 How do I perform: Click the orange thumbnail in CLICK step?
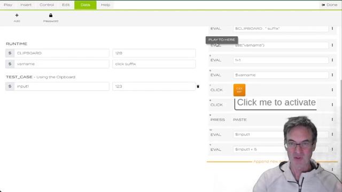[239, 90]
